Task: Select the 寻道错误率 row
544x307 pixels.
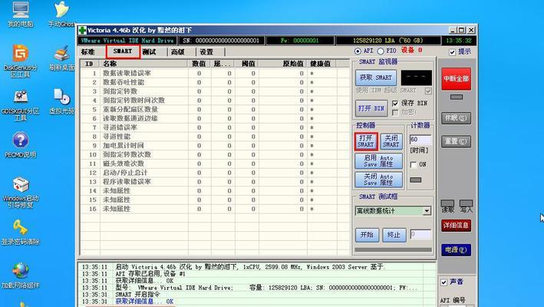Action: click(x=214, y=127)
